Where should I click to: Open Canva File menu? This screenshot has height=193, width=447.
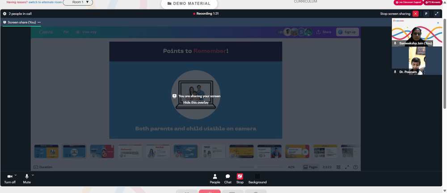point(66,32)
